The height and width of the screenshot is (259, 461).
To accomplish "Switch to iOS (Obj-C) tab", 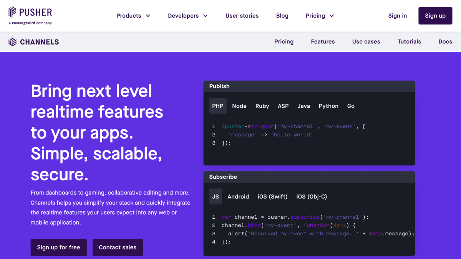I will 312,196.
